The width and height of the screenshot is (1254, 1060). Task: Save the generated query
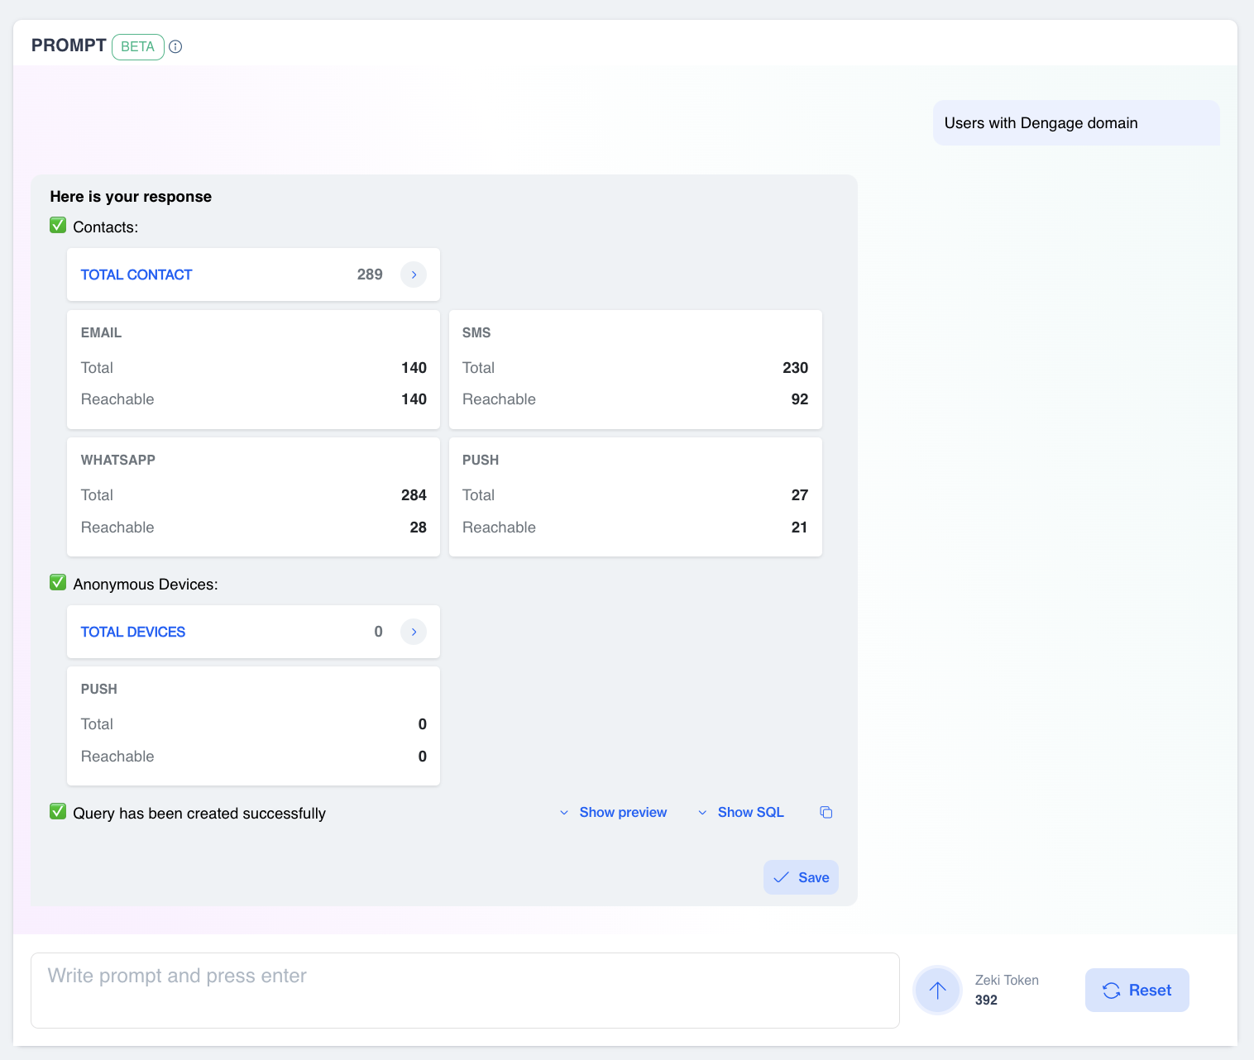pos(801,877)
